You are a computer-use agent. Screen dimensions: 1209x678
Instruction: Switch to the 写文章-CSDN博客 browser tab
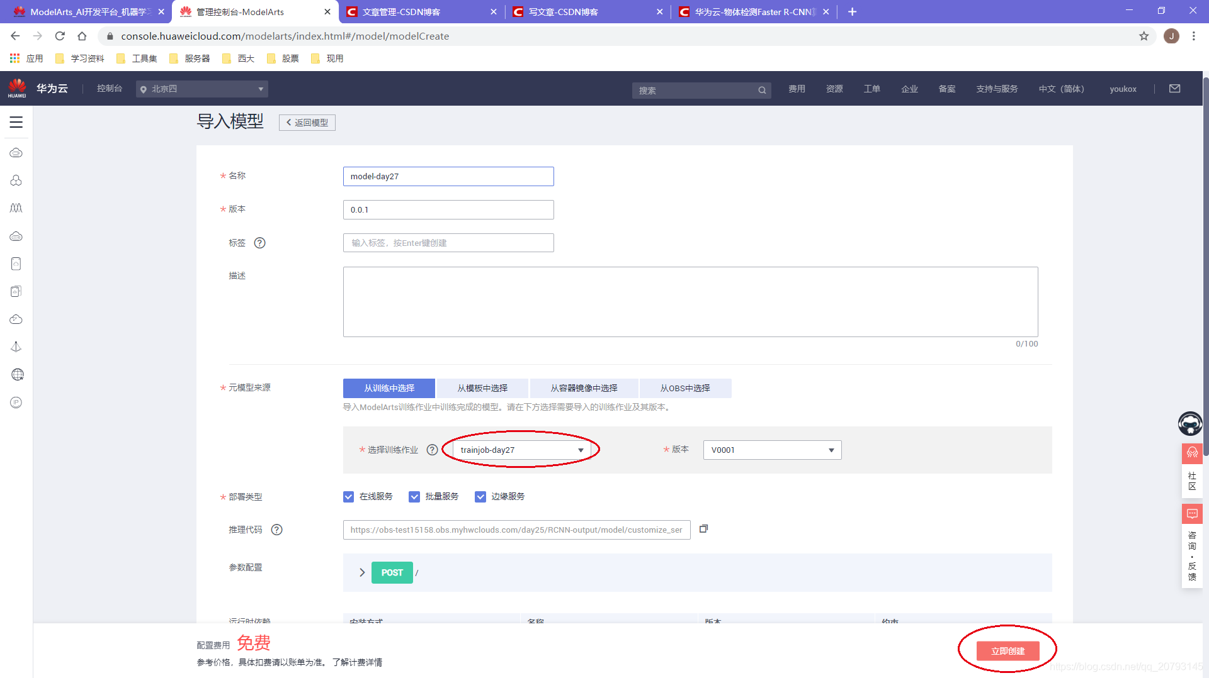point(587,11)
